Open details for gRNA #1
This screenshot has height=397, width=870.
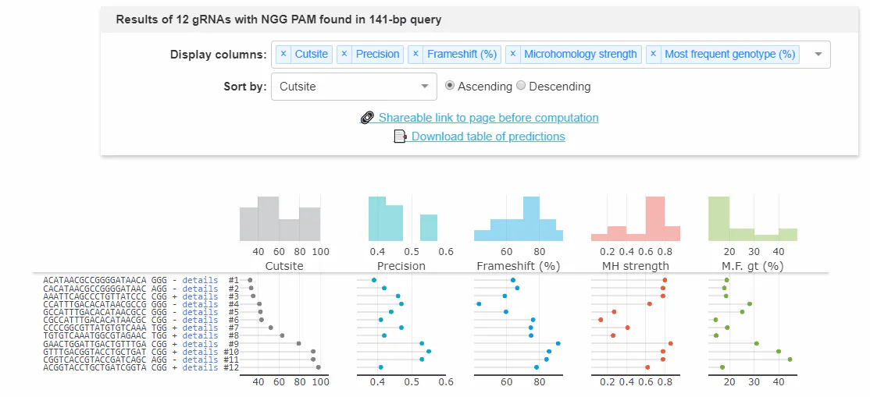click(200, 280)
